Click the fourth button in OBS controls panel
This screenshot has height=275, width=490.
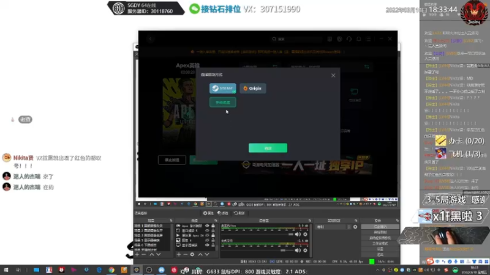[x=380, y=243]
